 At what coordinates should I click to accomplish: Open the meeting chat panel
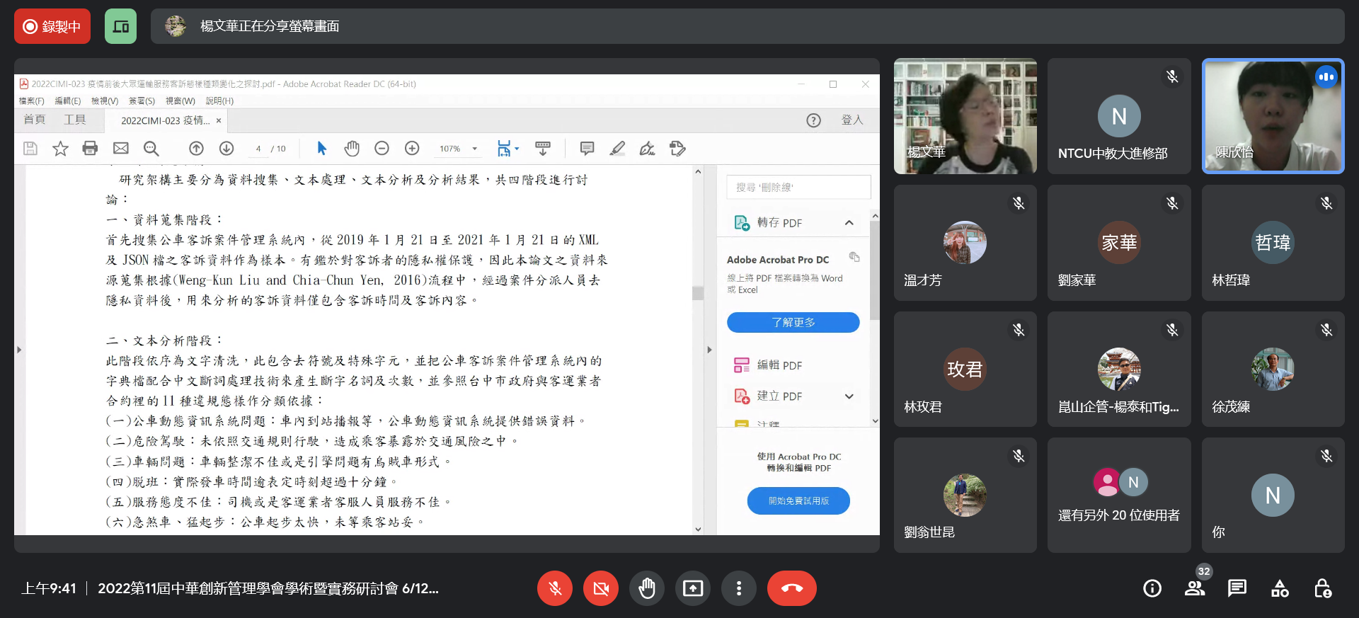(x=1237, y=588)
